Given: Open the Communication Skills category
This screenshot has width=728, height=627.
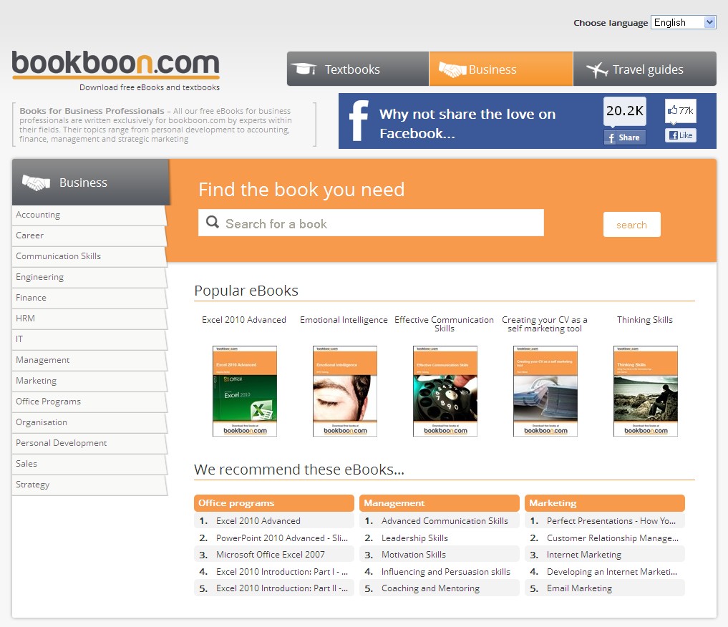Looking at the screenshot, I should (89, 256).
